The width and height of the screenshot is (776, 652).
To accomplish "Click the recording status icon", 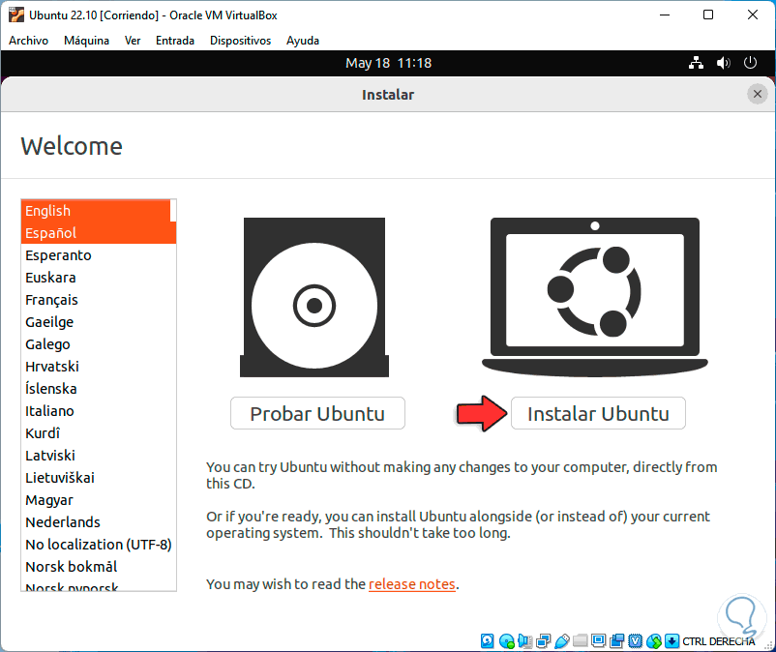I will (x=616, y=641).
